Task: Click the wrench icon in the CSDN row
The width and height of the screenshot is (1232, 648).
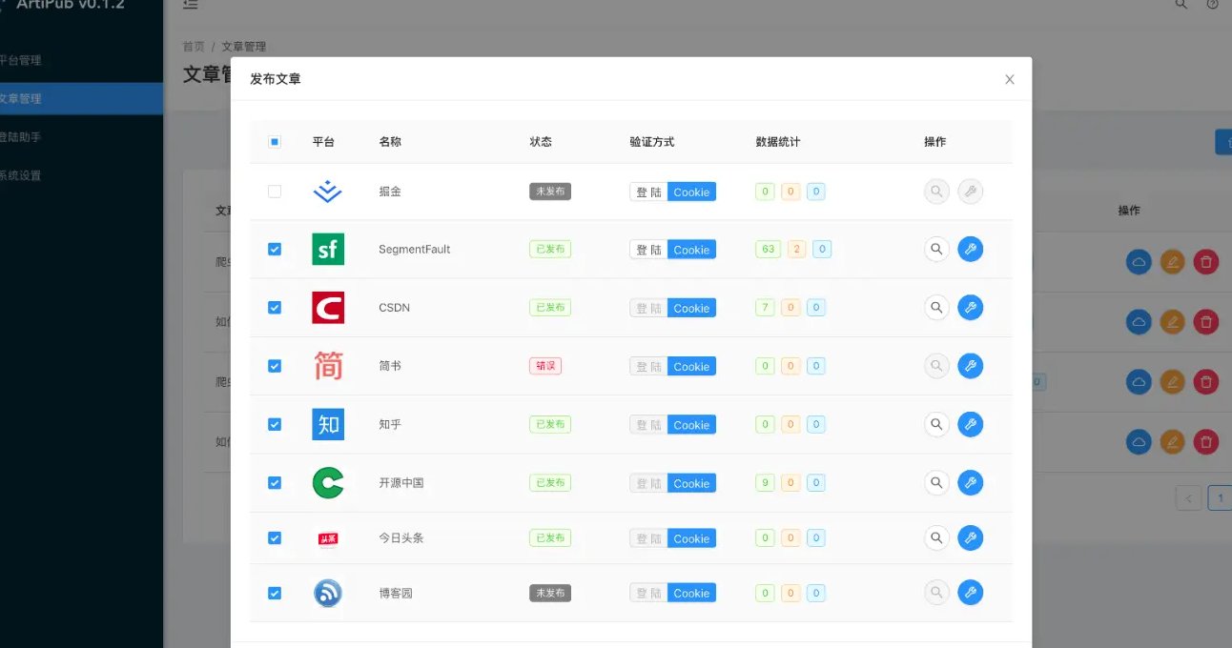Action: 970,308
